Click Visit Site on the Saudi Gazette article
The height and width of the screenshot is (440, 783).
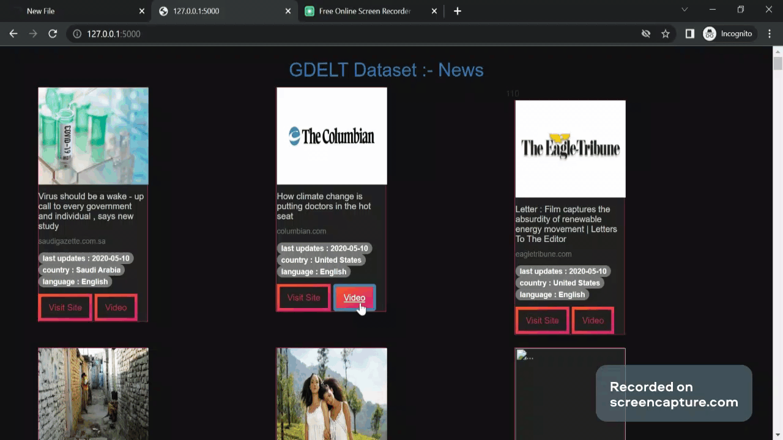[65, 307]
